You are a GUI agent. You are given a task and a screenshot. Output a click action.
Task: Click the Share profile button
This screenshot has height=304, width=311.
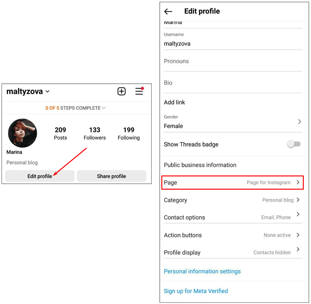(x=111, y=176)
